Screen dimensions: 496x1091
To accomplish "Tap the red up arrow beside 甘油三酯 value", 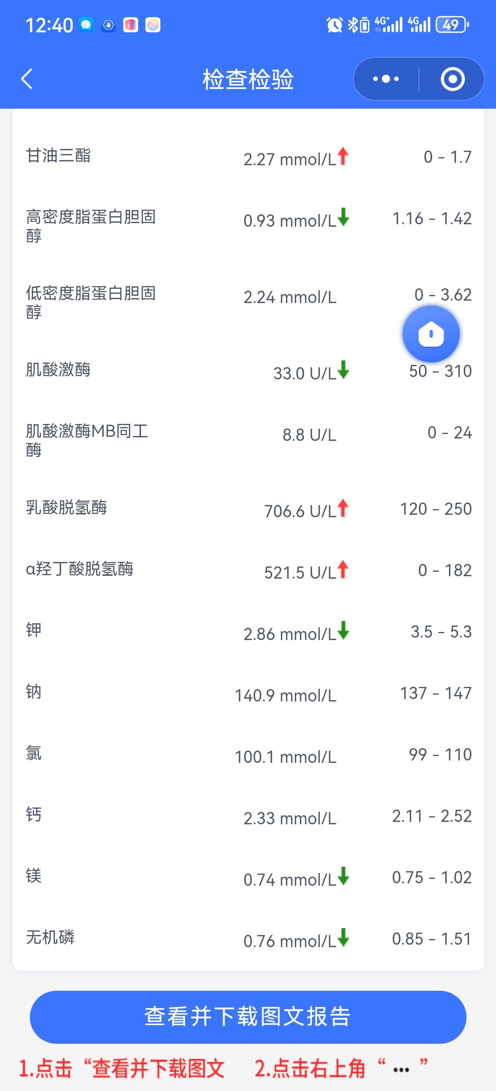I will pos(343,156).
